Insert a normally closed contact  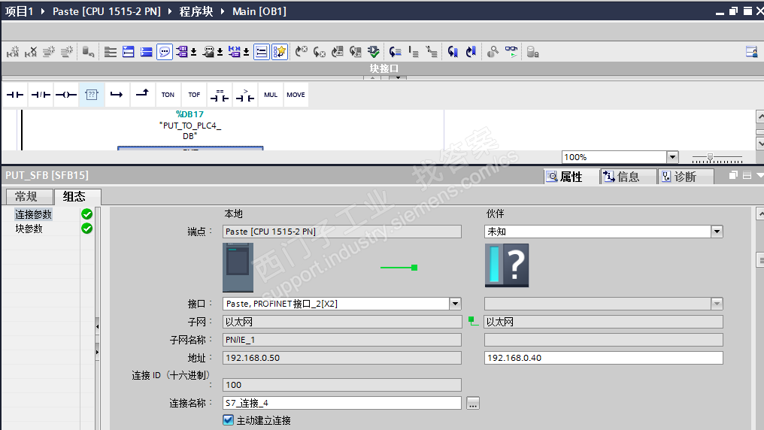[x=41, y=95]
